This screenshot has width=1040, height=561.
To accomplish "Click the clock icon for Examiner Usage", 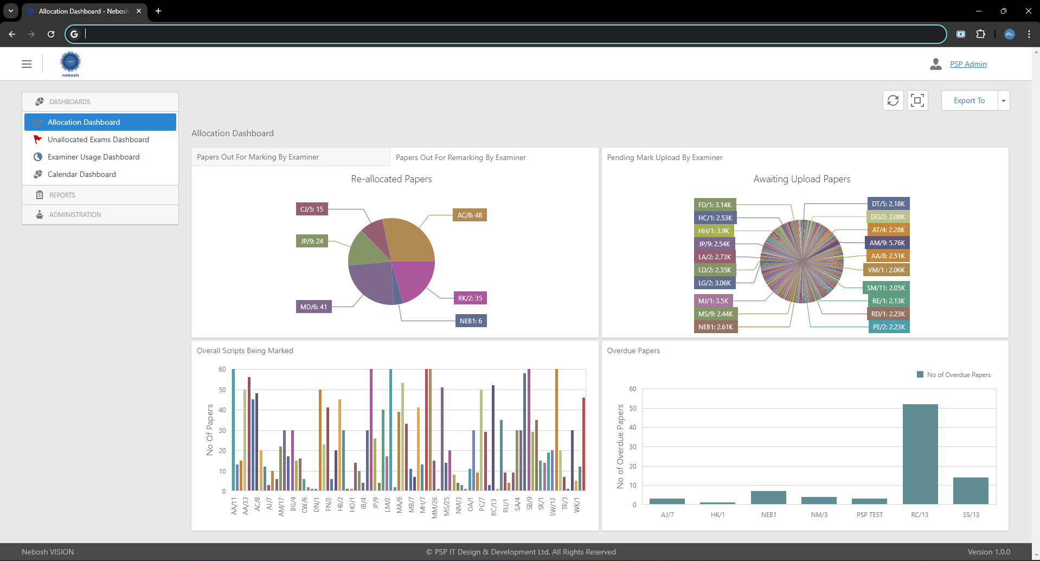I will click(x=38, y=157).
